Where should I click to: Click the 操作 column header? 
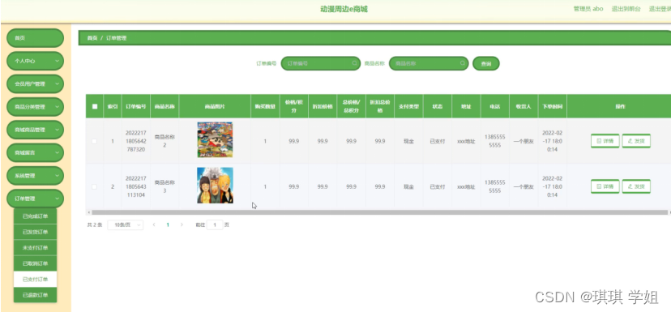[620, 107]
